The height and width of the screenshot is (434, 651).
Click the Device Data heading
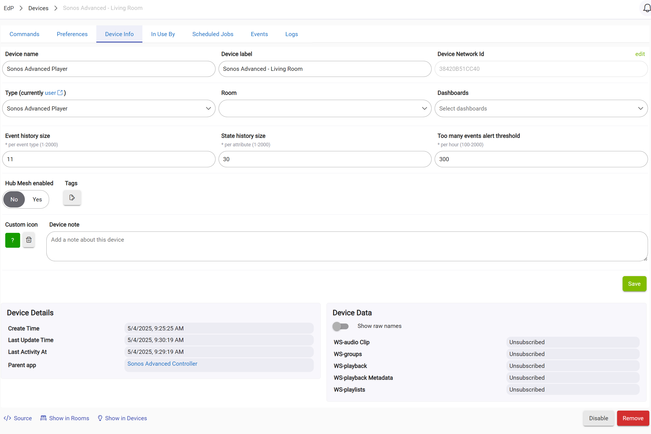[x=352, y=313]
